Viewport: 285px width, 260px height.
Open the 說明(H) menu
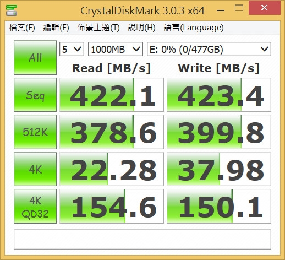tap(141, 28)
